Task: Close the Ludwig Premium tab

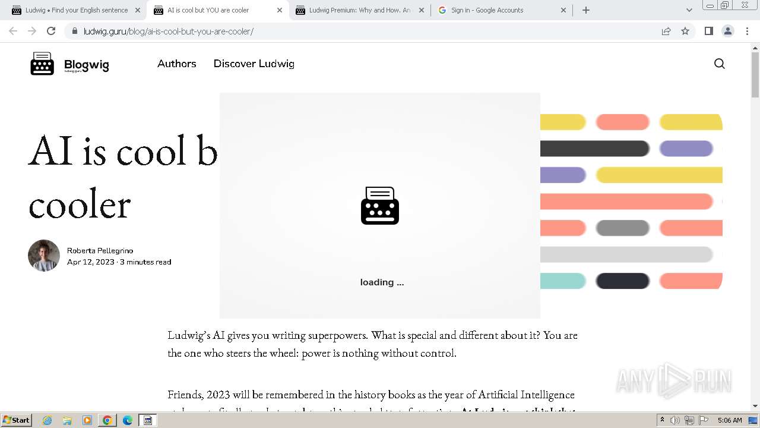Action: pyautogui.click(x=422, y=10)
